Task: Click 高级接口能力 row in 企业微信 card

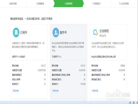Action: click(x=108, y=79)
